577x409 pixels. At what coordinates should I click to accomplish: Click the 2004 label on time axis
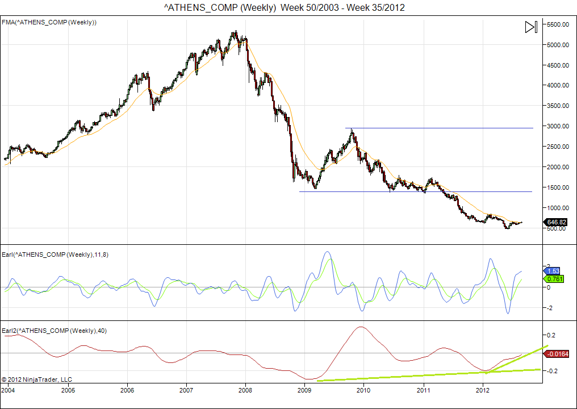8,391
